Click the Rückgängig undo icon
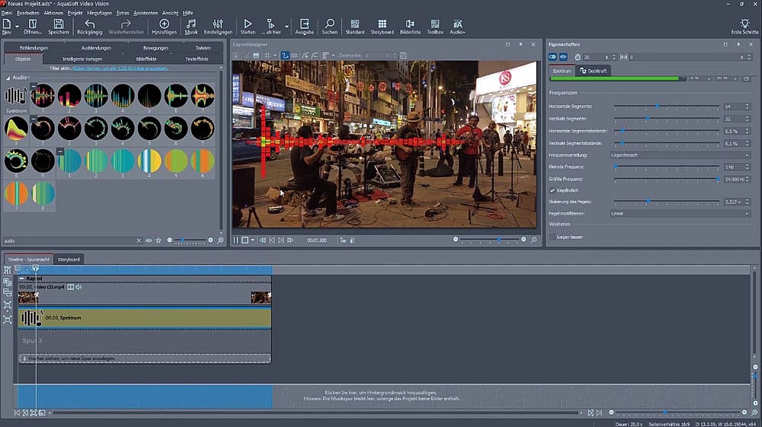The image size is (762, 427). (x=89, y=24)
